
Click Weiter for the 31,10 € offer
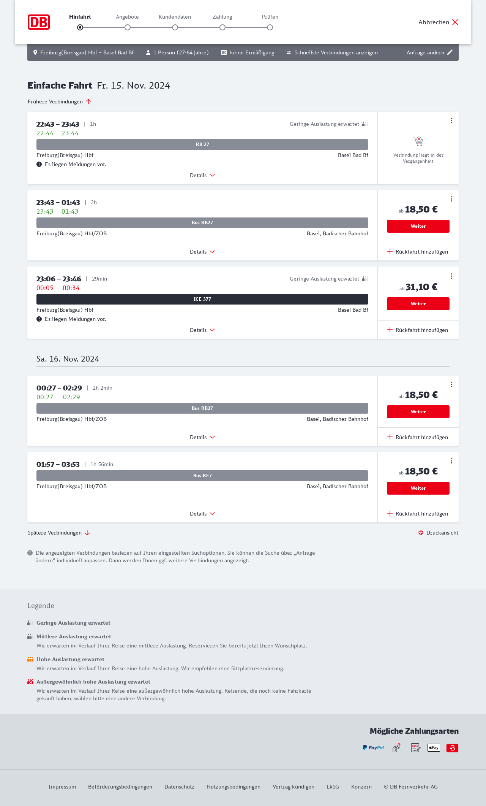pyautogui.click(x=418, y=304)
